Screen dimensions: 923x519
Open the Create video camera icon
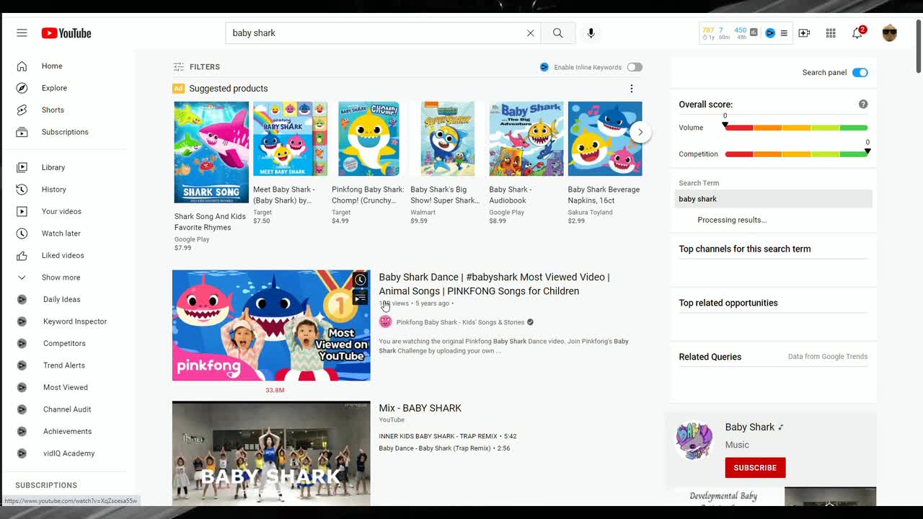(804, 33)
